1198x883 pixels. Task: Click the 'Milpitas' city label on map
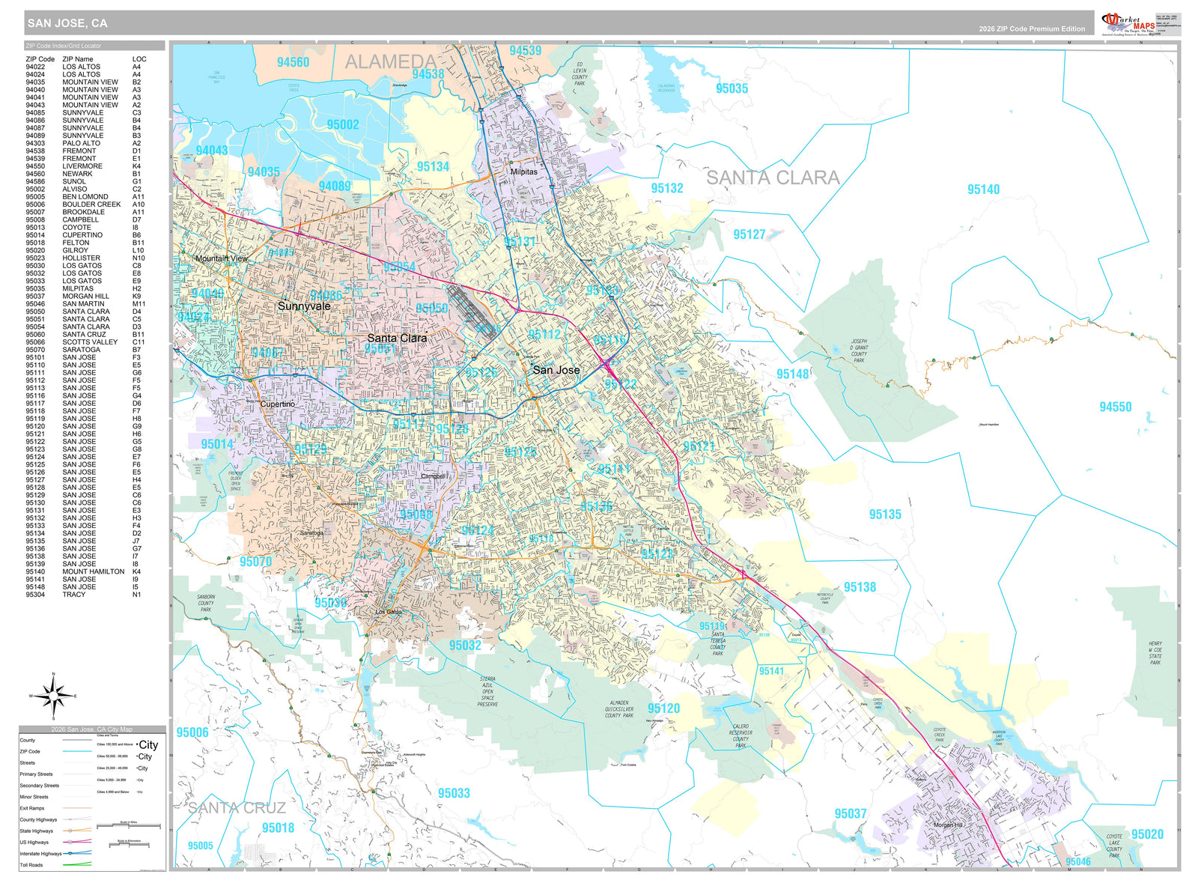[x=524, y=172]
